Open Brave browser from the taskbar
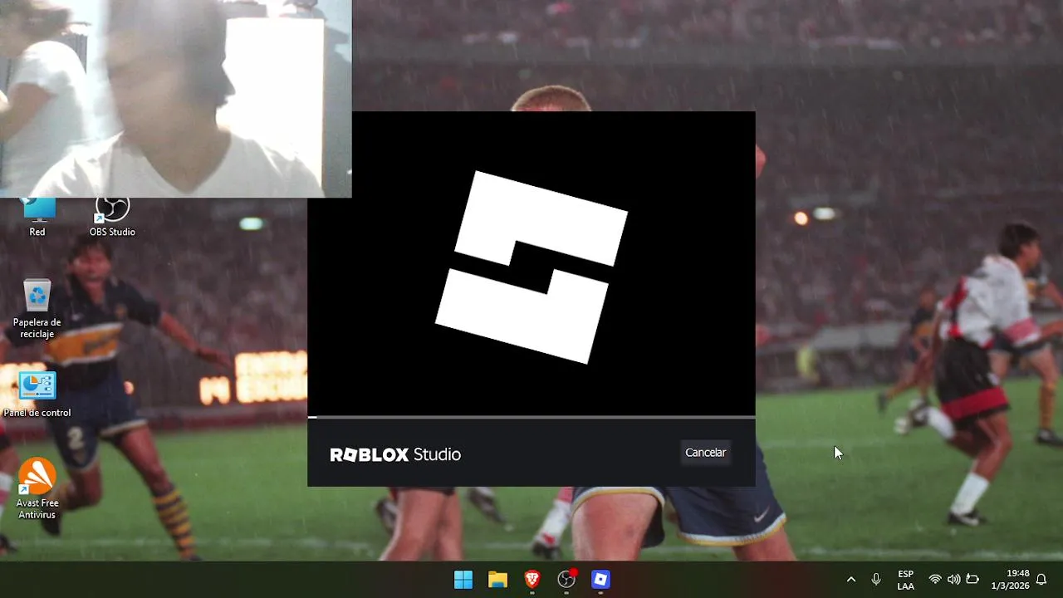Image resolution: width=1063 pixels, height=598 pixels. (x=532, y=580)
